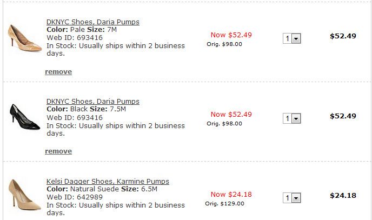Click the Orig. $98.00 on pale pumps
Viewport: 372px width, 220px height.
(224, 44)
